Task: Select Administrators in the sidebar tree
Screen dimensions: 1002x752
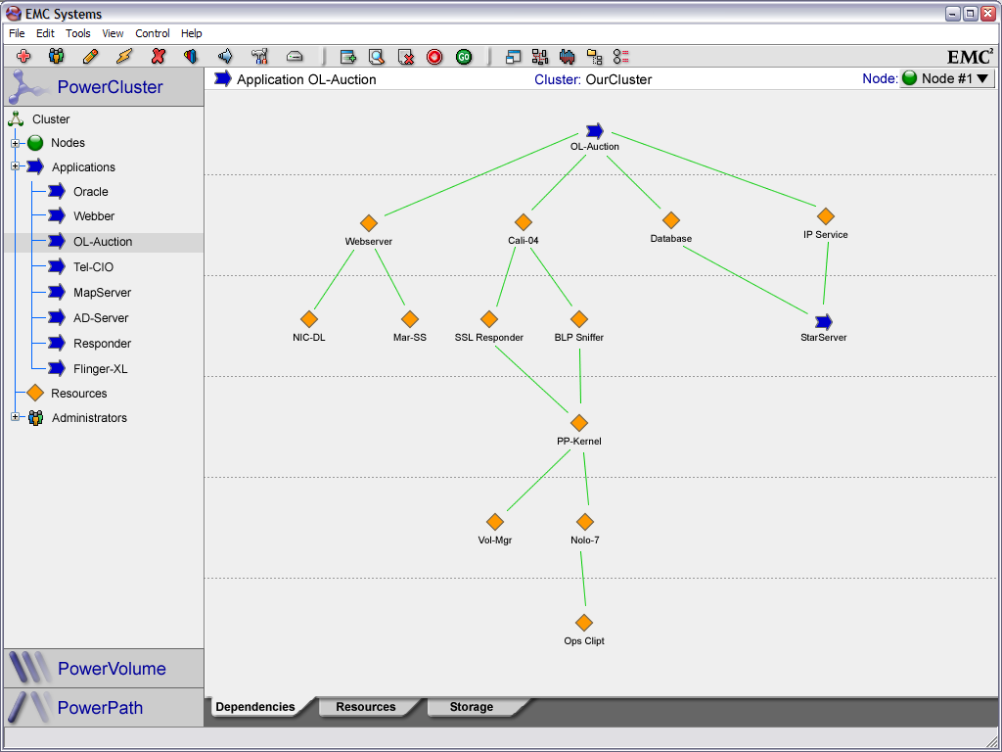Action: coord(89,417)
